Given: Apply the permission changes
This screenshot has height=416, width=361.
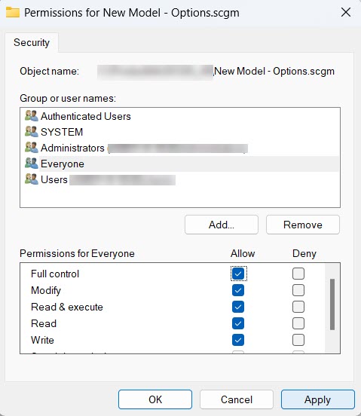Looking at the screenshot, I should [x=318, y=399].
